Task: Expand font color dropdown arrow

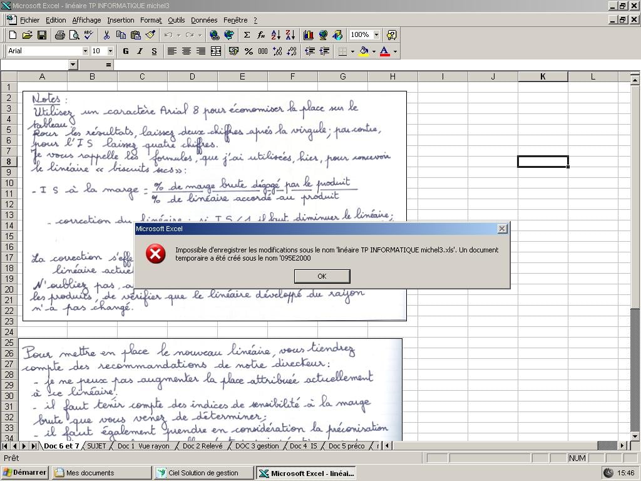Action: [x=395, y=51]
